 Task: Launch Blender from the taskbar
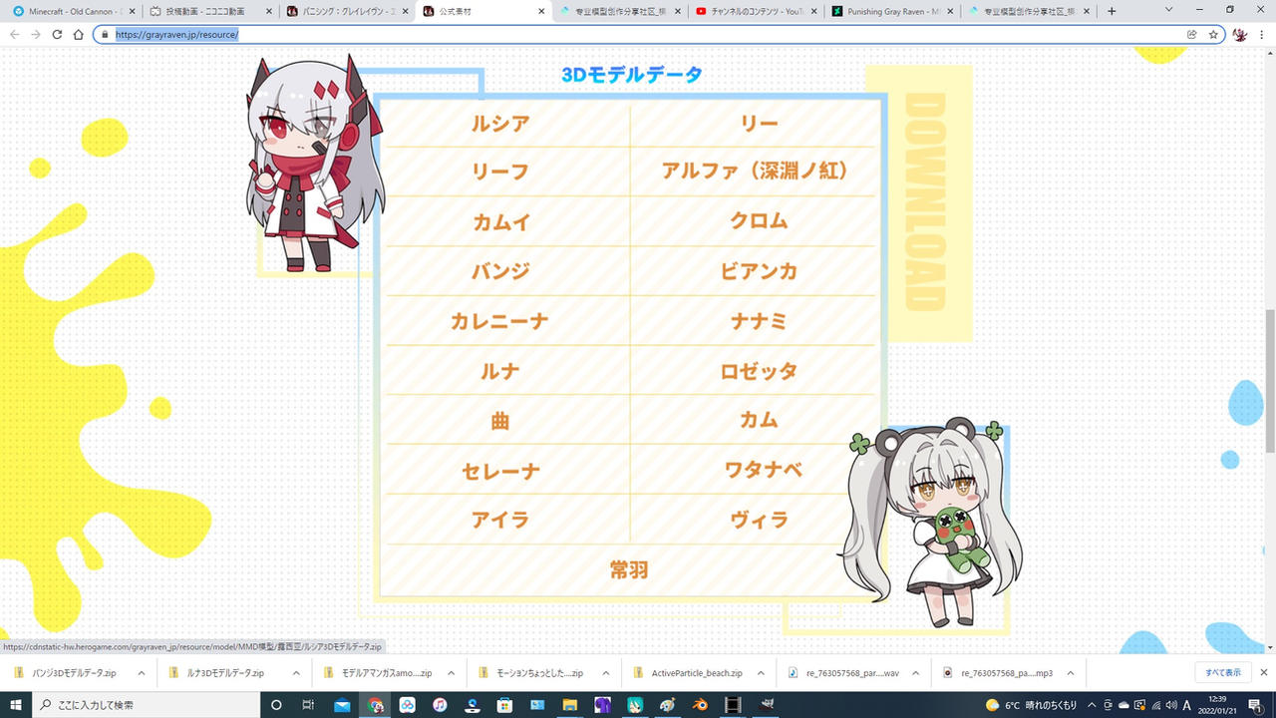coord(699,705)
